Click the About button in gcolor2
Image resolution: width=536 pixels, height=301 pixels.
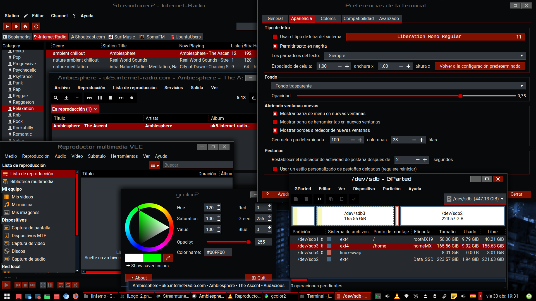pyautogui.click(x=139, y=278)
